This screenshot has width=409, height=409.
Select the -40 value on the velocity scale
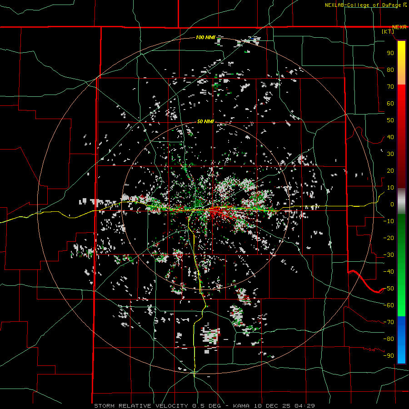coord(389,272)
